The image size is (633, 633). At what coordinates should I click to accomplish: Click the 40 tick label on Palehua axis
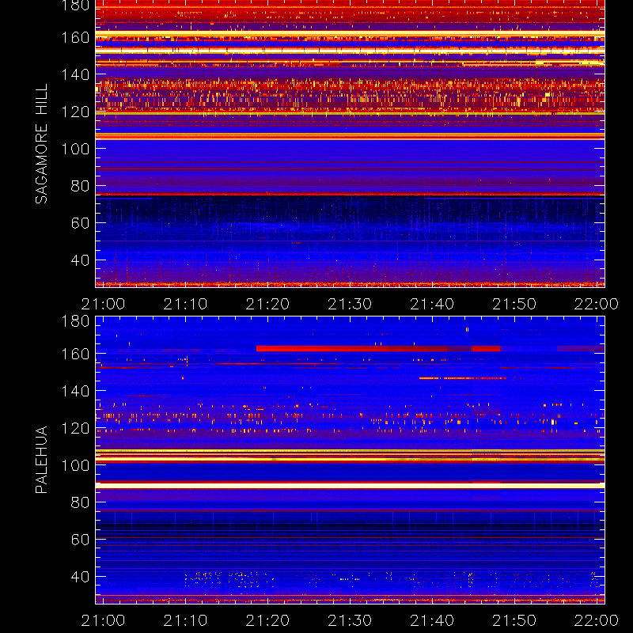click(x=80, y=577)
